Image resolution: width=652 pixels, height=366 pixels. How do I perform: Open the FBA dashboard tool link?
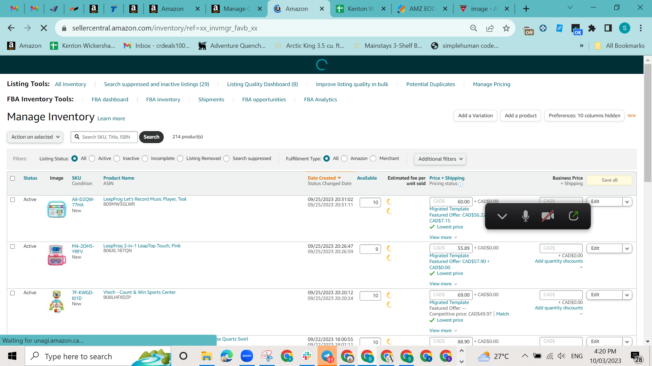(x=110, y=99)
